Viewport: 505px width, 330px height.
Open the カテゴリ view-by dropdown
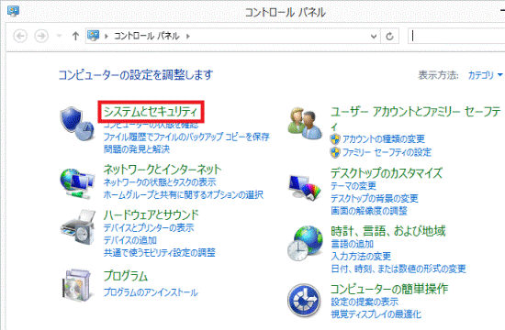point(485,75)
